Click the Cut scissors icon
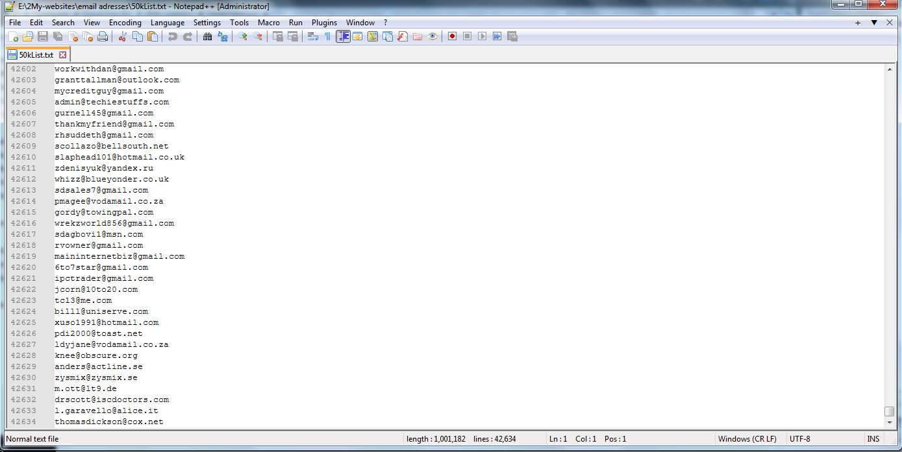This screenshot has width=902, height=452. tap(123, 36)
